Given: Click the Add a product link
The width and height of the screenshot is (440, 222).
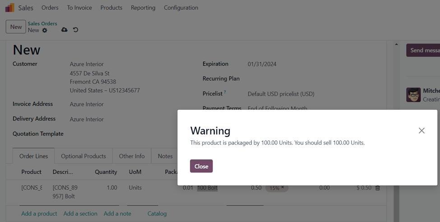Looking at the screenshot, I should pyautogui.click(x=39, y=213).
